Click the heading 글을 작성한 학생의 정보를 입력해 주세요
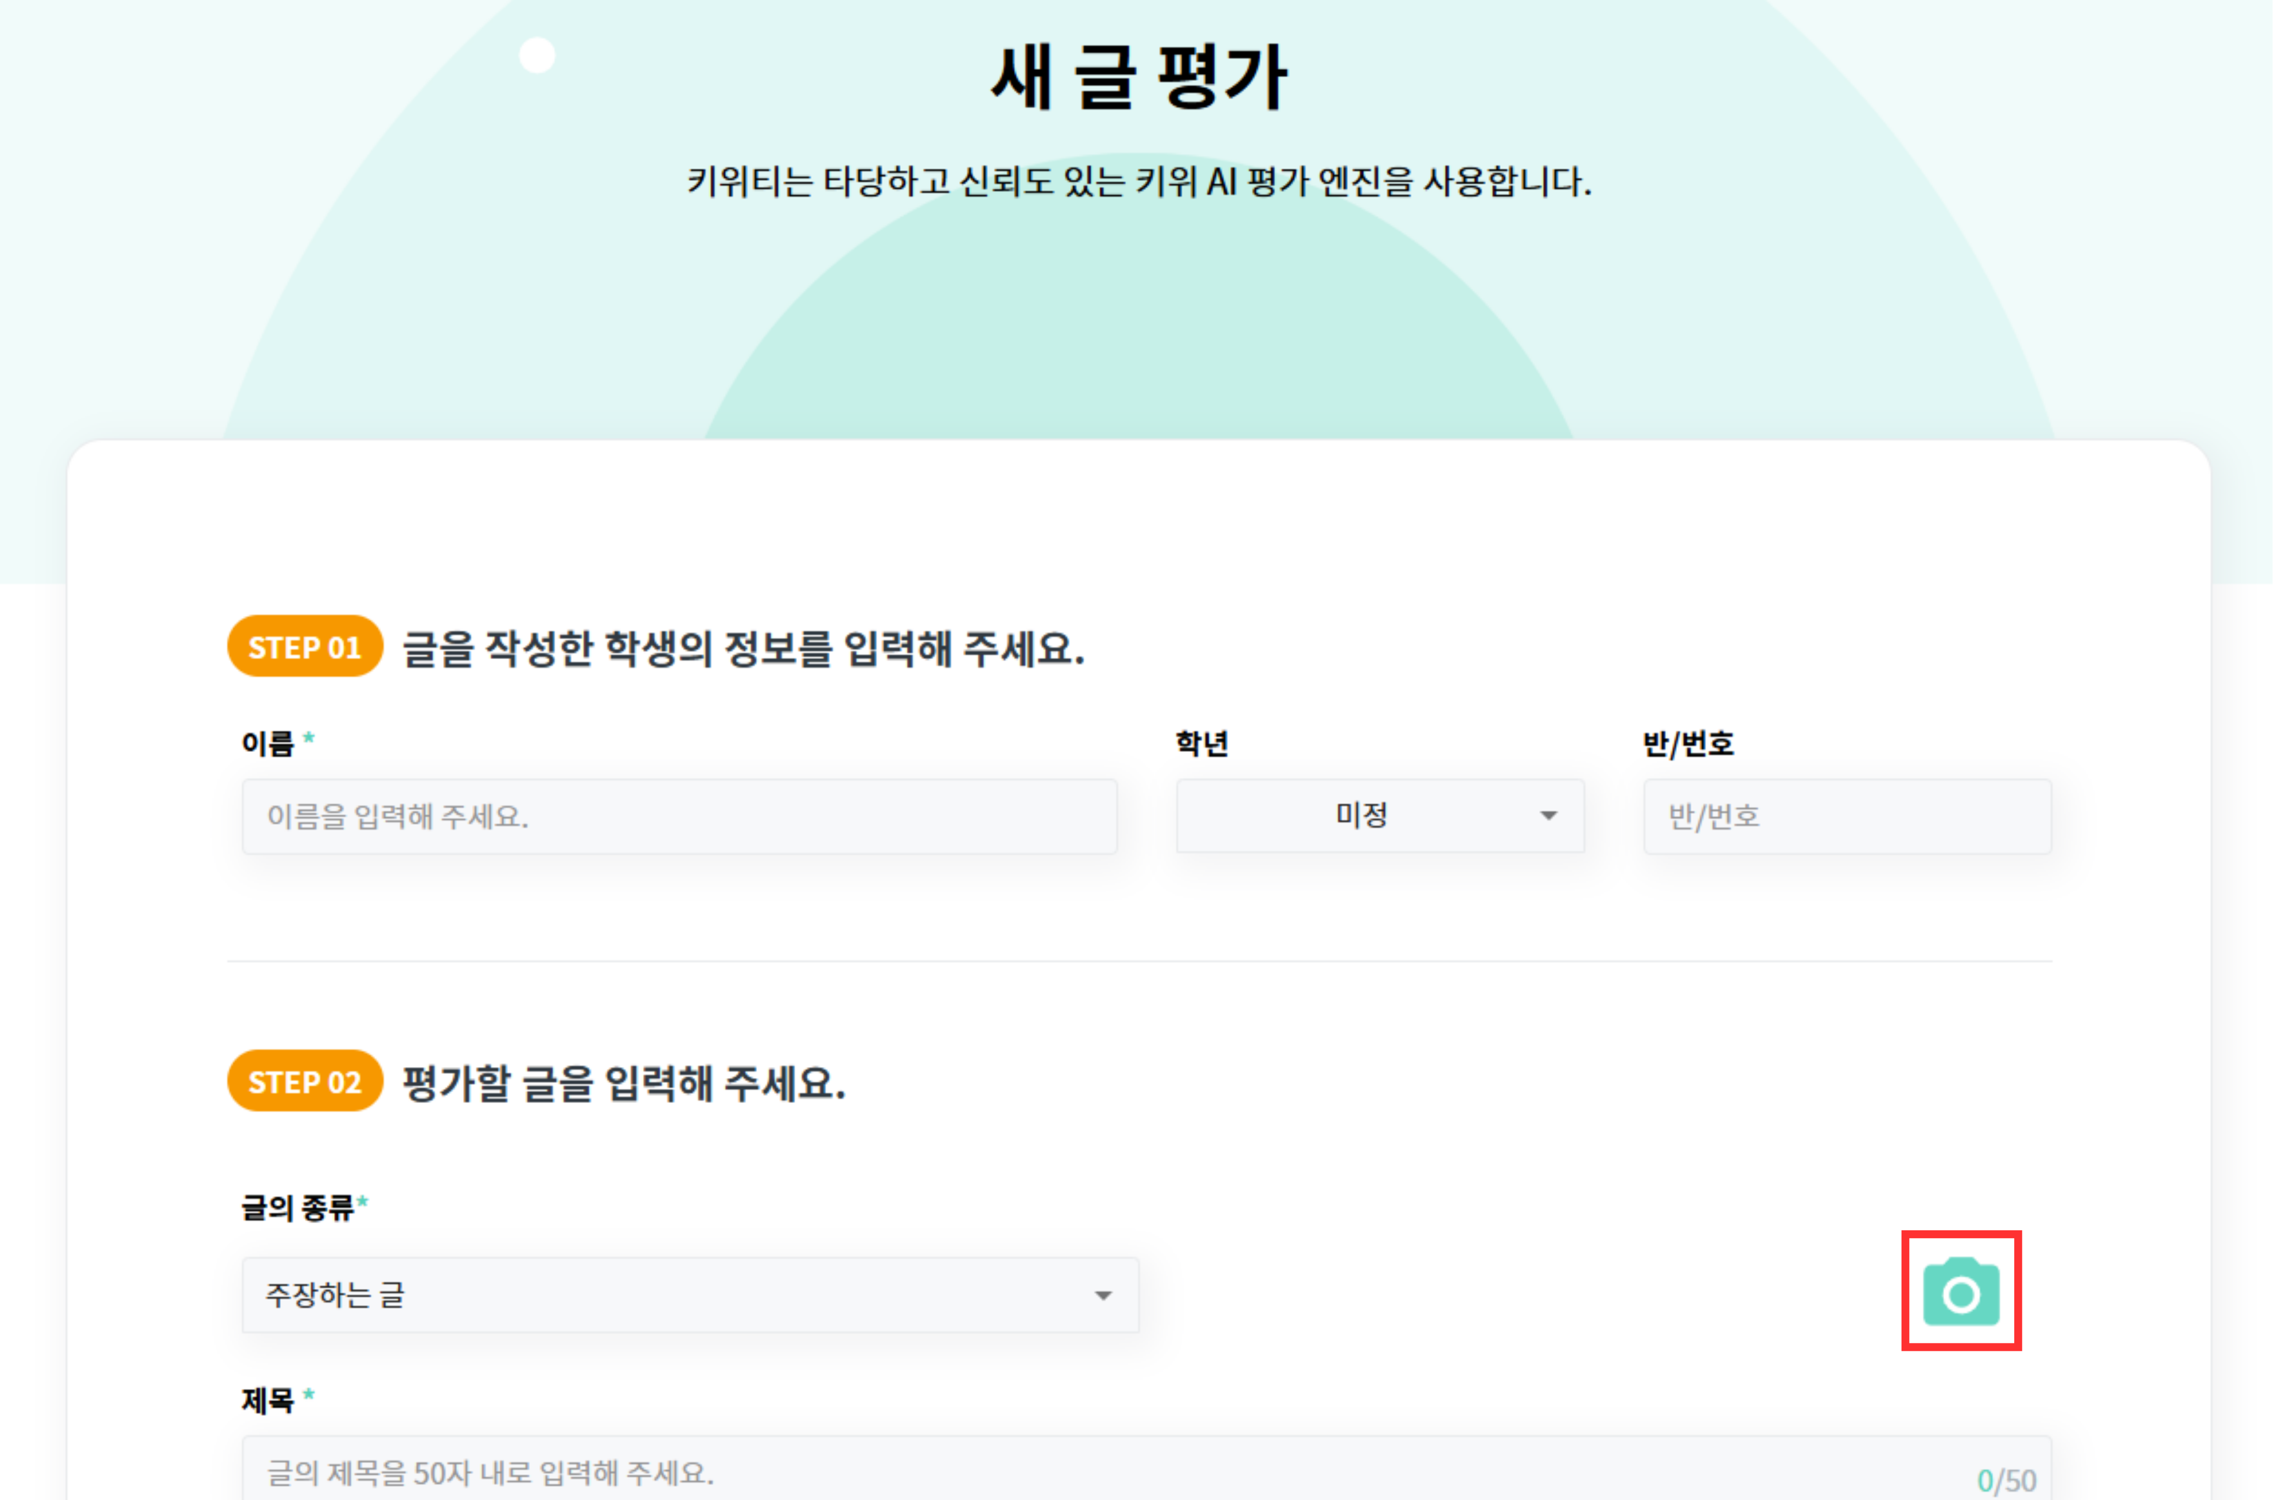The image size is (2273, 1500). 743,649
